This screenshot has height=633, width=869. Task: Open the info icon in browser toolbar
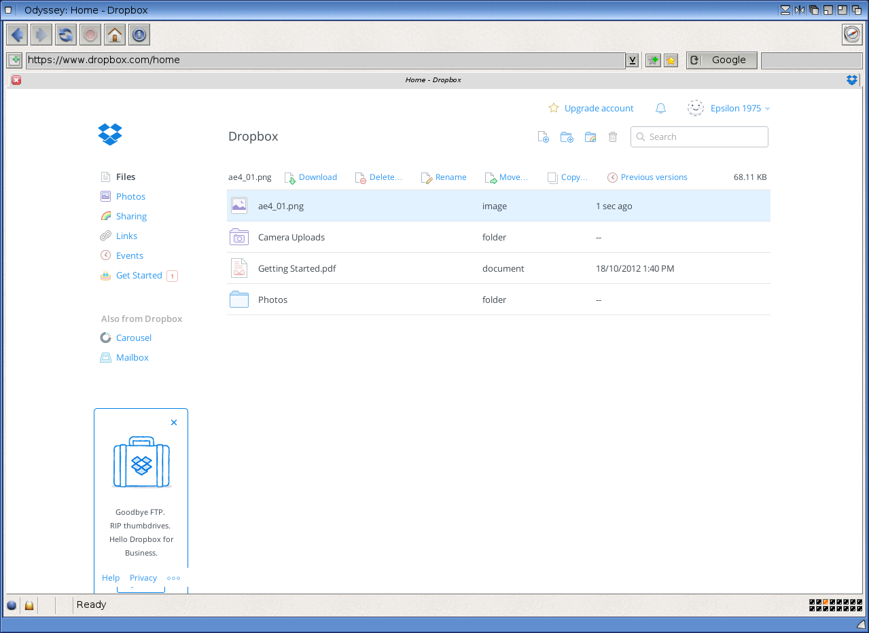tap(139, 35)
